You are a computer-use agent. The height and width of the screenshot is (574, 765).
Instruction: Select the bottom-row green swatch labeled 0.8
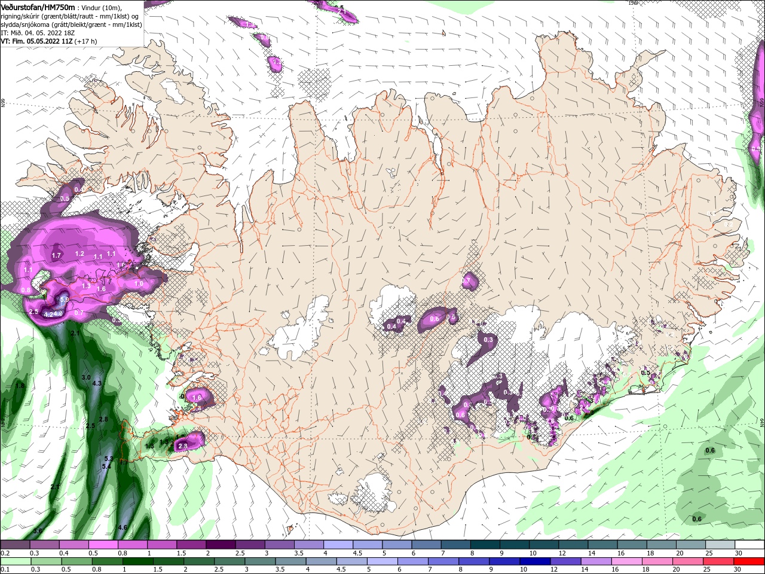click(x=108, y=561)
